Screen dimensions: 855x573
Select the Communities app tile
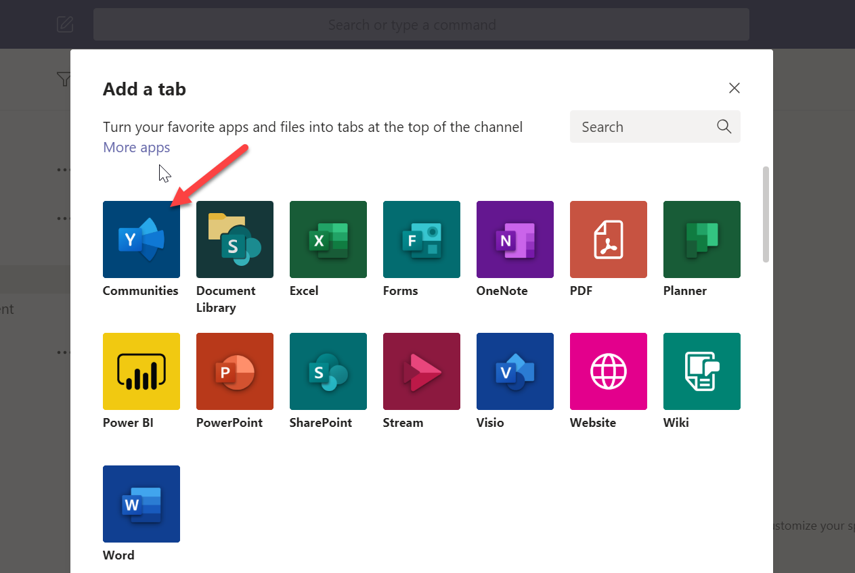tap(141, 239)
